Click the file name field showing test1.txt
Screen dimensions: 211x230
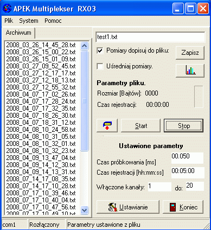pos(150,37)
